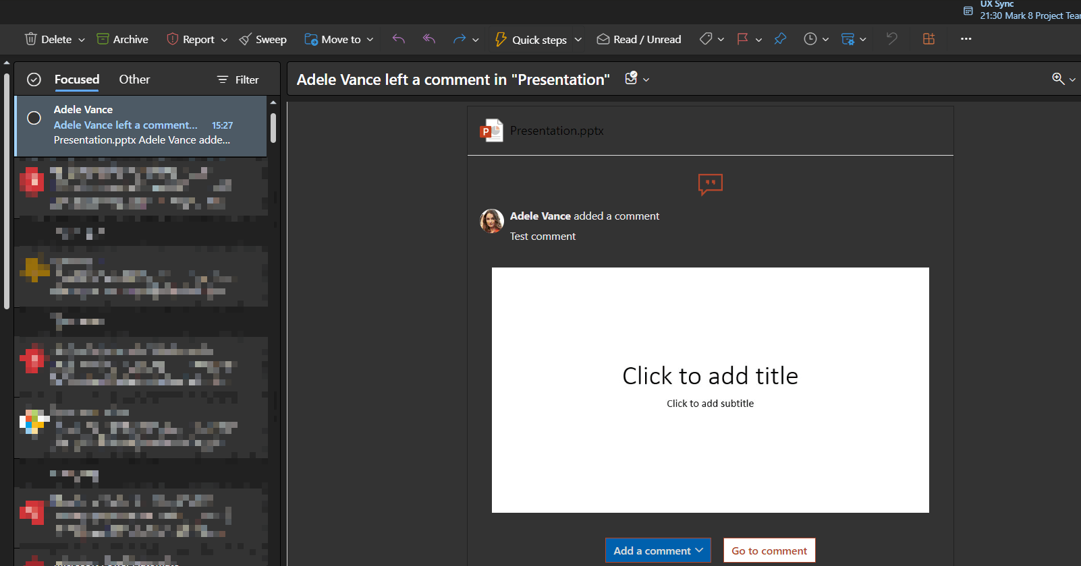Pin the message with the pin icon
This screenshot has height=566, width=1081.
(x=780, y=39)
